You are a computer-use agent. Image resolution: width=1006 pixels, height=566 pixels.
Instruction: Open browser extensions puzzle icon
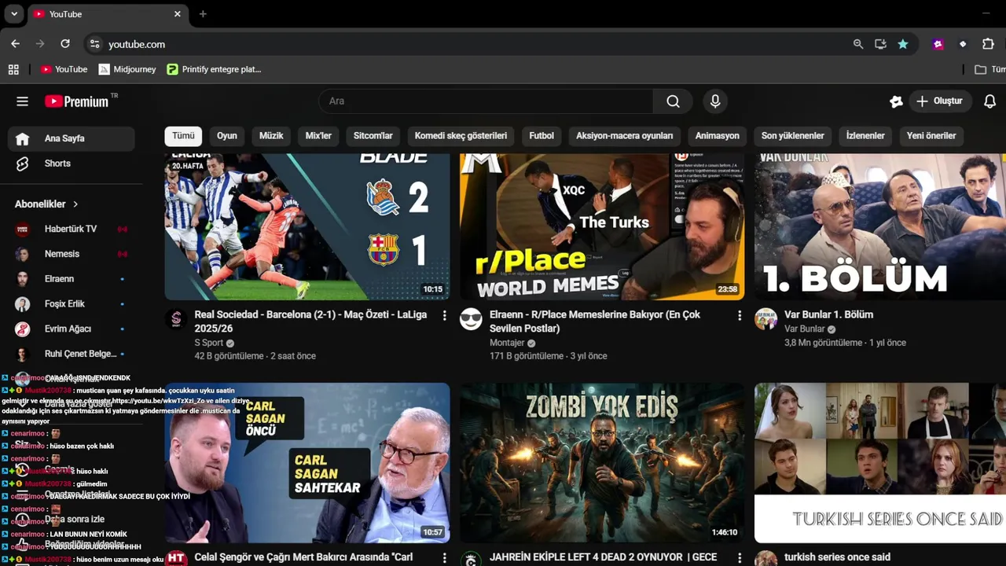988,44
